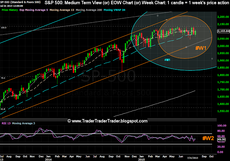Click the 80.00 label on RSI axis
230x161 pixels.
click(221, 131)
